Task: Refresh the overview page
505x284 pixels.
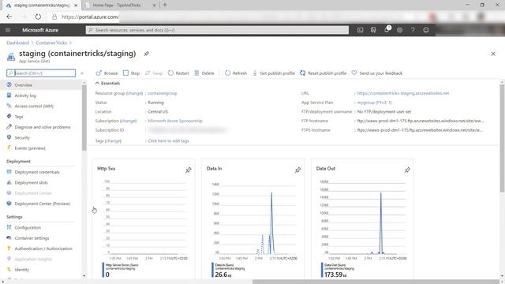Action: [236, 73]
